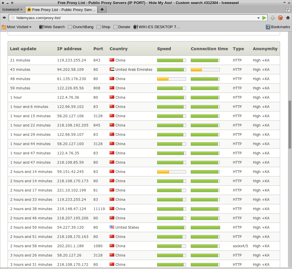Open the WIKI-ES DESKTOP bookmark
The width and height of the screenshot is (292, 269).
tap(157, 27)
